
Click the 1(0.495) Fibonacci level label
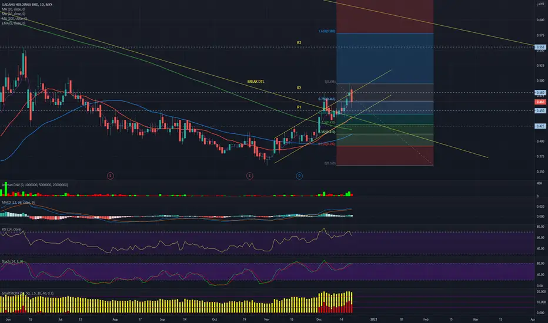coord(330,82)
